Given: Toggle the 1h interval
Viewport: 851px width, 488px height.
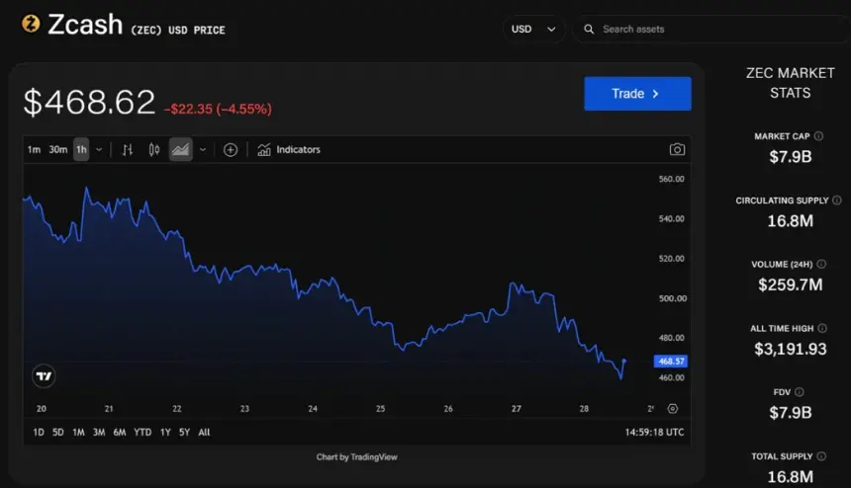Looking at the screenshot, I should click(x=81, y=149).
